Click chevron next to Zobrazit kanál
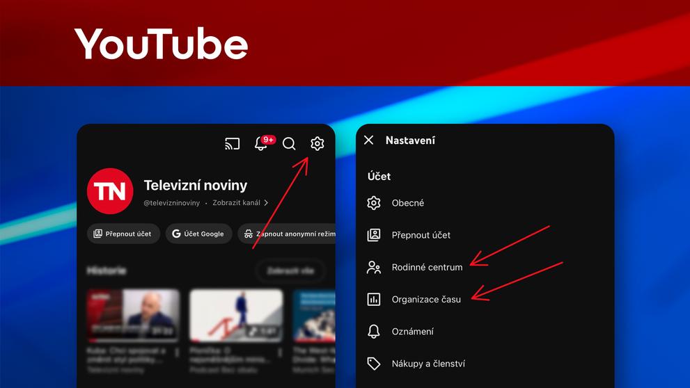 [x=266, y=202]
